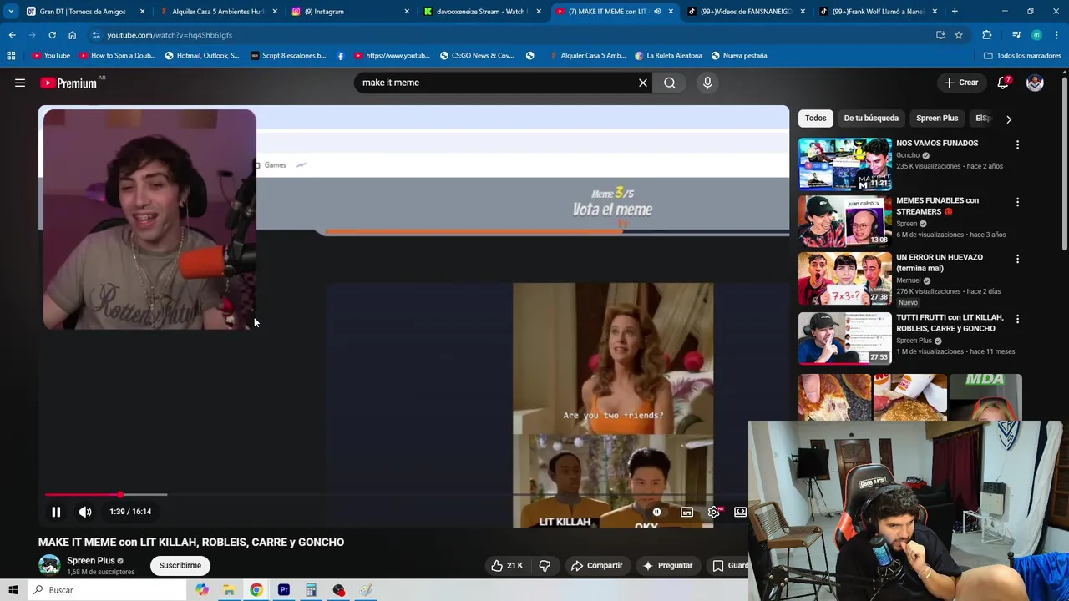Switch to theater mode view

(x=740, y=512)
